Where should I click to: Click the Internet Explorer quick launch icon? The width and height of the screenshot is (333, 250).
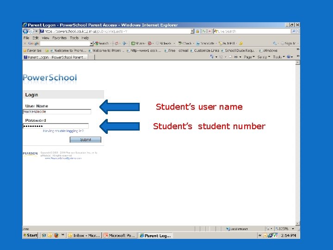44,235
